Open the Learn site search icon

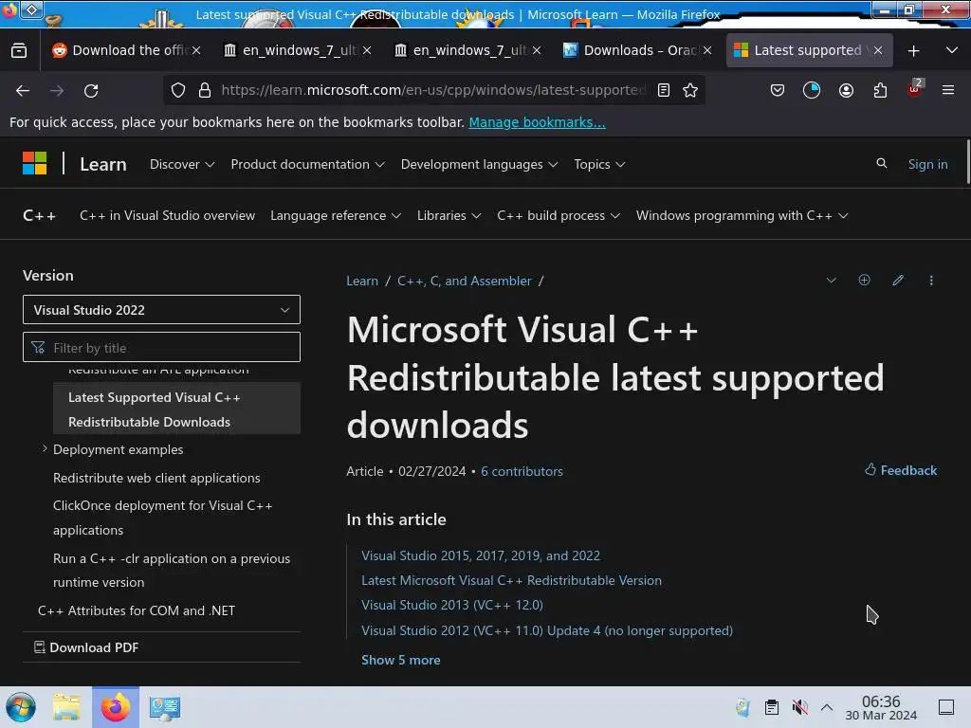(881, 163)
